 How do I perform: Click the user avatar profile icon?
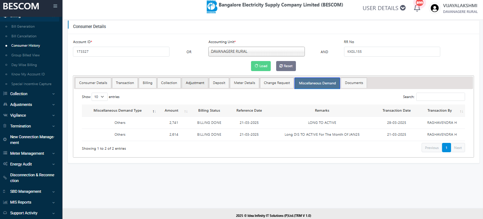[x=435, y=8]
